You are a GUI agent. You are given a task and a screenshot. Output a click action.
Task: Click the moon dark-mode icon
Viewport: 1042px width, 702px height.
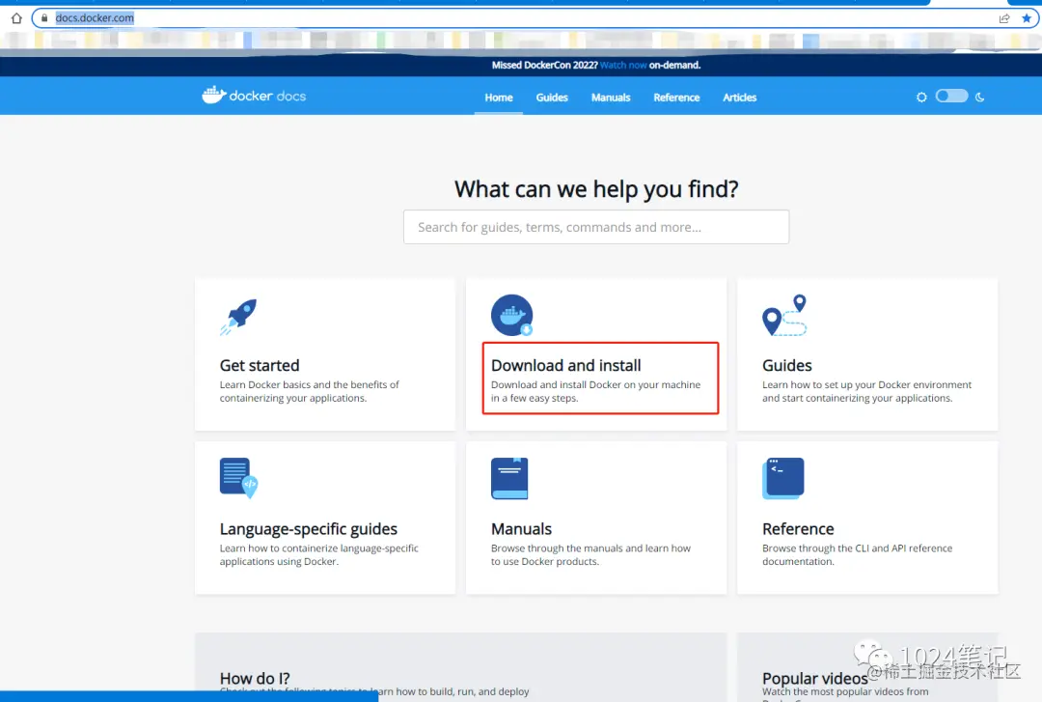[980, 98]
